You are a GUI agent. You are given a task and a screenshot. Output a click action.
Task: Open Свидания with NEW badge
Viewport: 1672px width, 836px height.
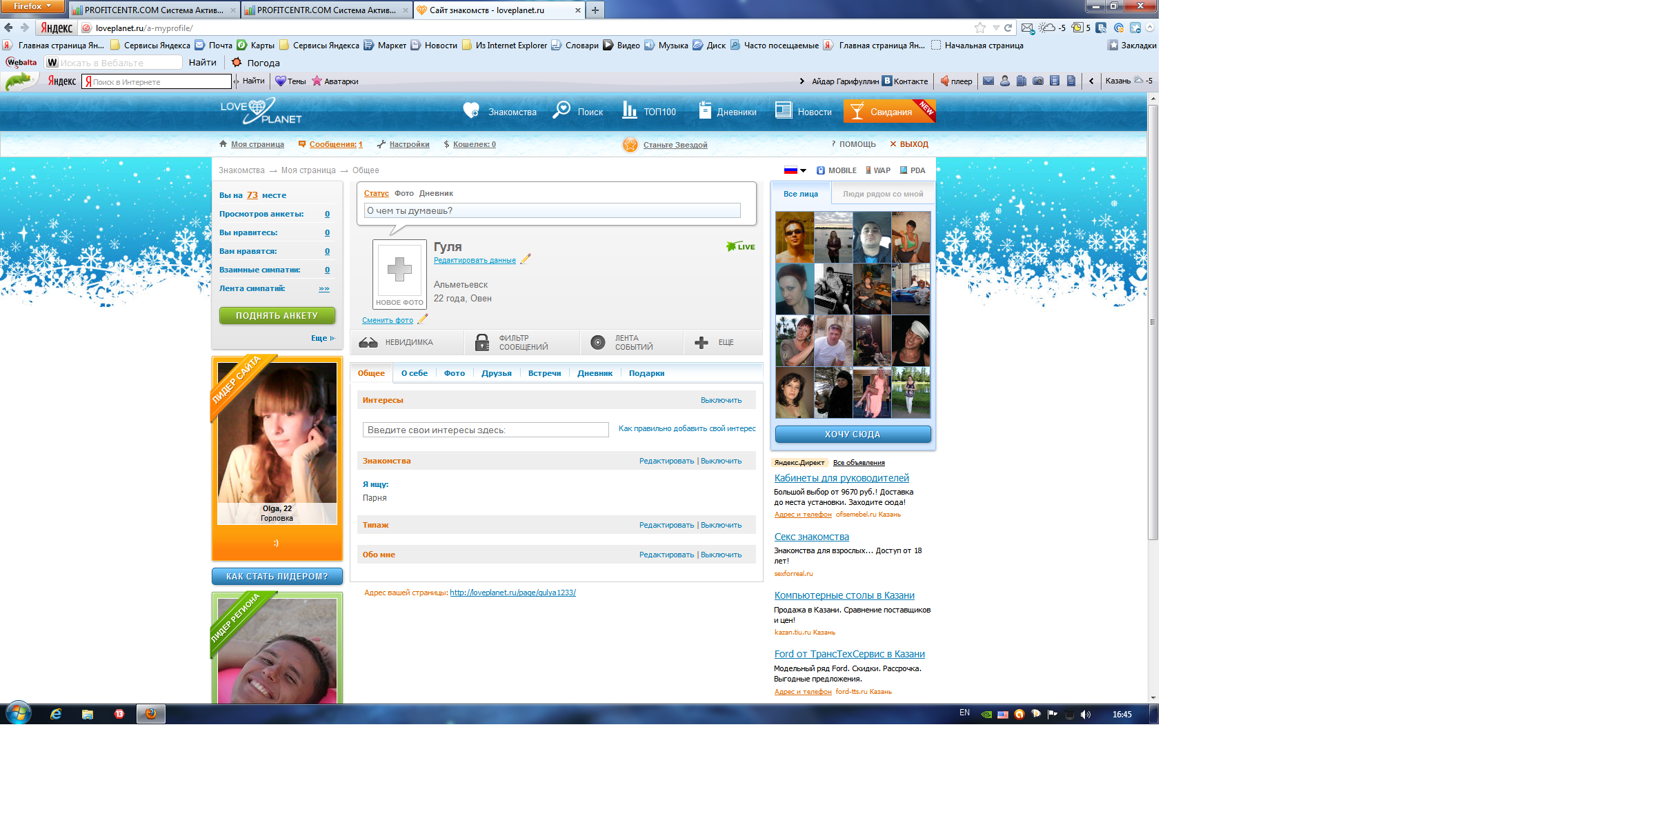pyautogui.click(x=889, y=111)
